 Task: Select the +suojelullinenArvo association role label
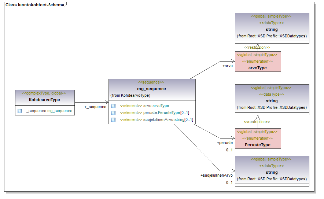(x=217, y=176)
